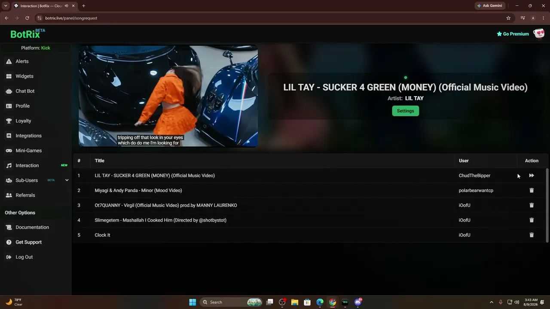Delete the Slimegetem Mashallah song request

[x=532, y=220]
